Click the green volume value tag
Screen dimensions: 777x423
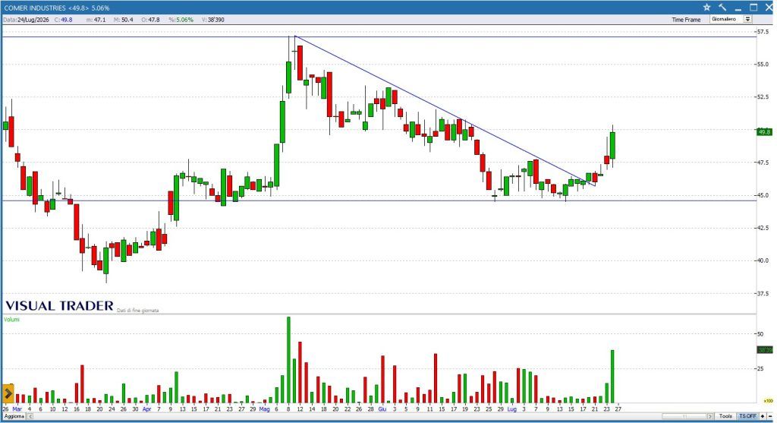[765, 350]
